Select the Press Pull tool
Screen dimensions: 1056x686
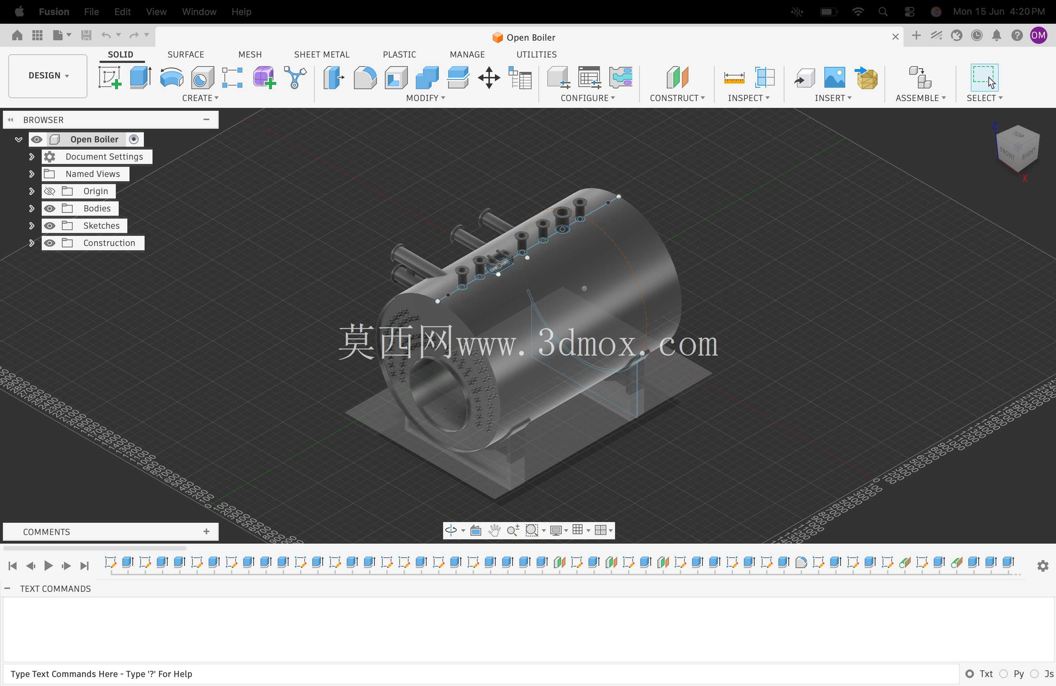tap(334, 78)
